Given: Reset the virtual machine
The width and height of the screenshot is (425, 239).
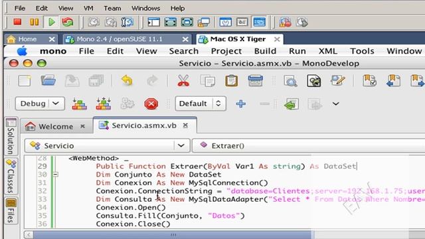Looking at the screenshot, I should coord(68,22).
